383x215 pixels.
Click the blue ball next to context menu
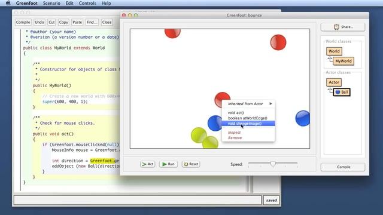pyautogui.click(x=214, y=124)
